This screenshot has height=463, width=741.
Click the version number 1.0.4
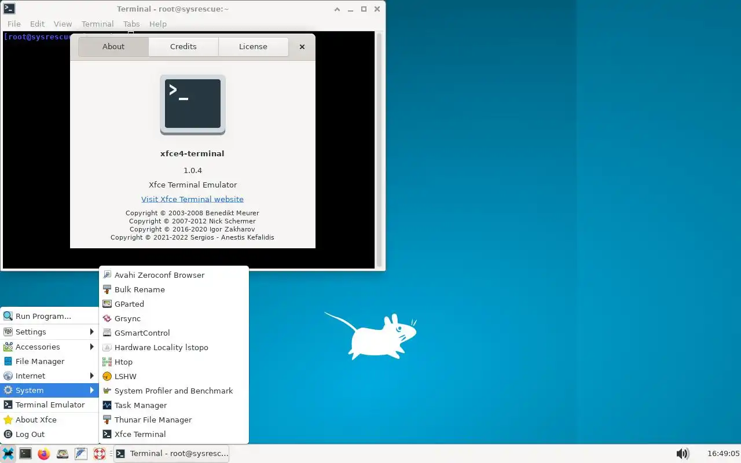tap(193, 170)
